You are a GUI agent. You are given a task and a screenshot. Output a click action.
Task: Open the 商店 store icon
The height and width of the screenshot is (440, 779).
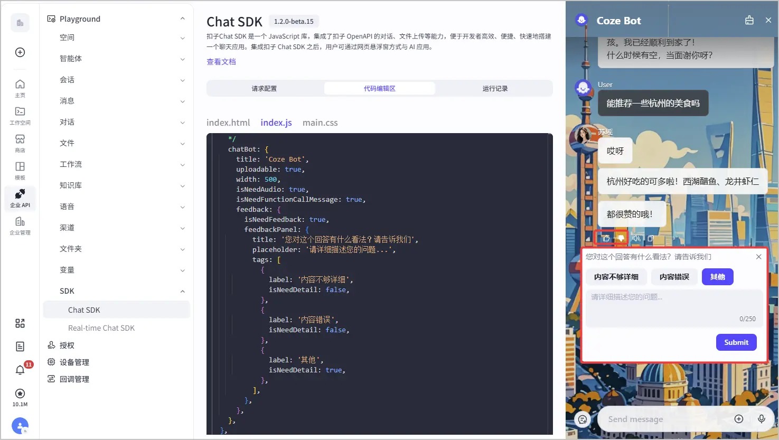20,143
